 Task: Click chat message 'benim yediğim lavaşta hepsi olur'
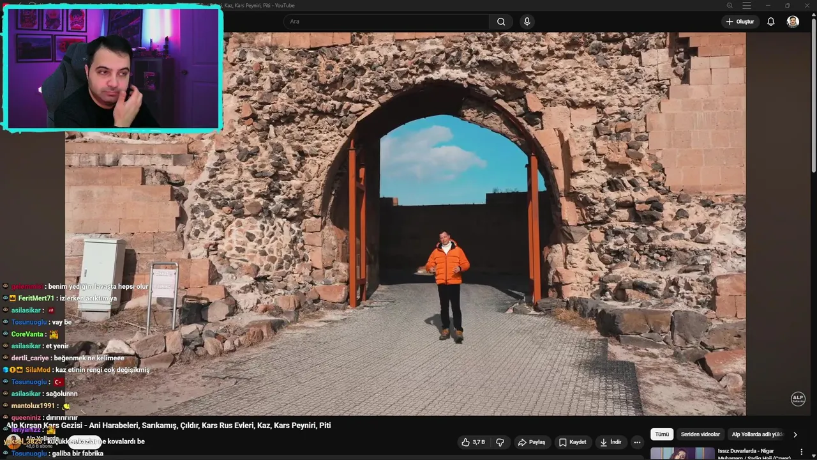coord(97,287)
